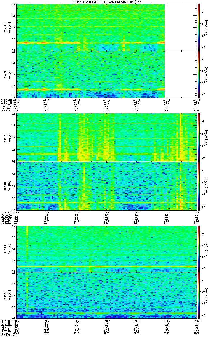Click the 0900 time tick label
This screenshot has height=337, width=210.
(106, 333)
